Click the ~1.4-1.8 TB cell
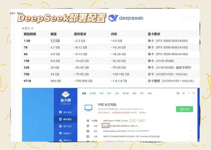Viewport: 211px width, 150px height. click(119, 81)
